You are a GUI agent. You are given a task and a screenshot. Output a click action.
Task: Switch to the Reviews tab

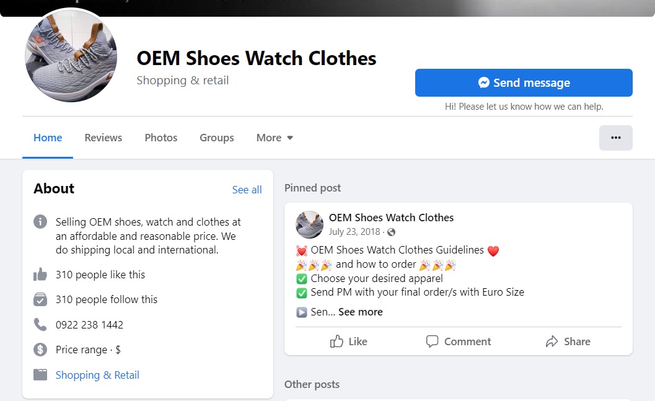coord(103,138)
